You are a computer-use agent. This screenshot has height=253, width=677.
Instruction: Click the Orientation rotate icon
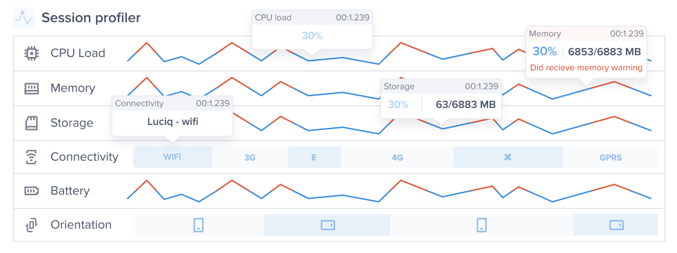(32, 225)
